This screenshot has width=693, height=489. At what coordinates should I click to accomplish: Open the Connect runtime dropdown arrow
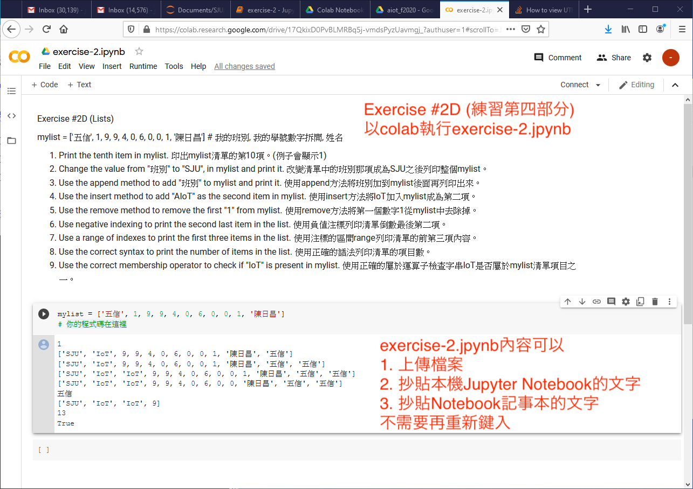point(598,85)
